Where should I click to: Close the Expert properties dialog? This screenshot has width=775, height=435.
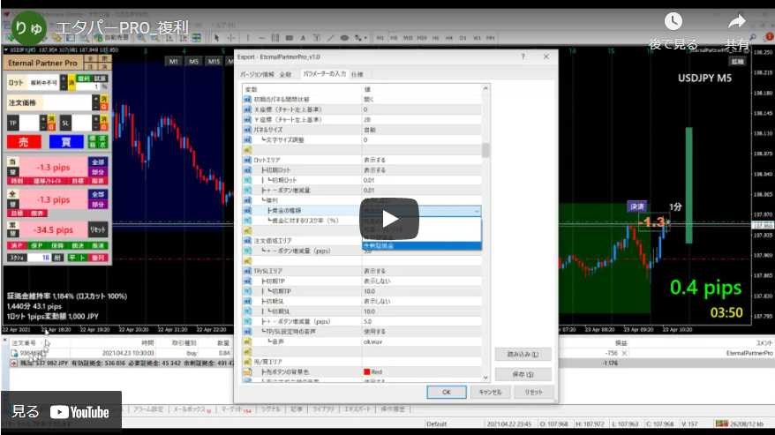pos(546,56)
